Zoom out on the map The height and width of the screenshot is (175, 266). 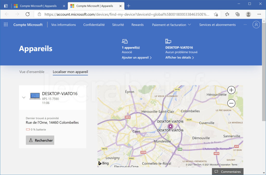231,103
